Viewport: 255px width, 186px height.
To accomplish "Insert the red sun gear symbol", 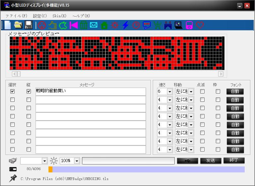I will [115, 25].
